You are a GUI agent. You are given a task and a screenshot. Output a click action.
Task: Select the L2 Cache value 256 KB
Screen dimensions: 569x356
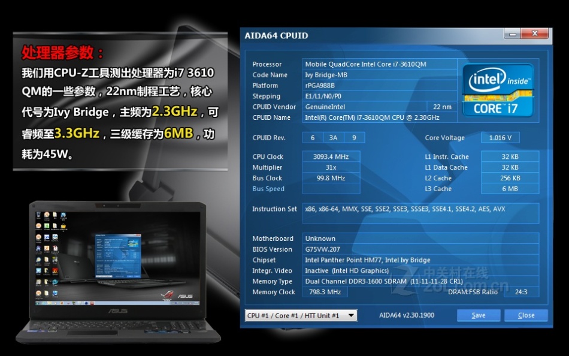click(x=510, y=178)
